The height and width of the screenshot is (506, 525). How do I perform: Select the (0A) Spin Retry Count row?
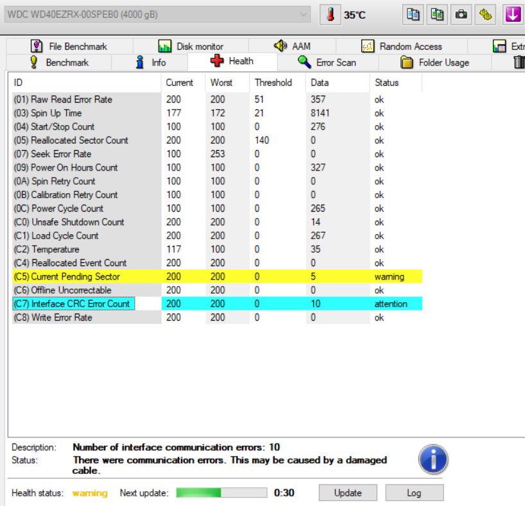point(217,181)
